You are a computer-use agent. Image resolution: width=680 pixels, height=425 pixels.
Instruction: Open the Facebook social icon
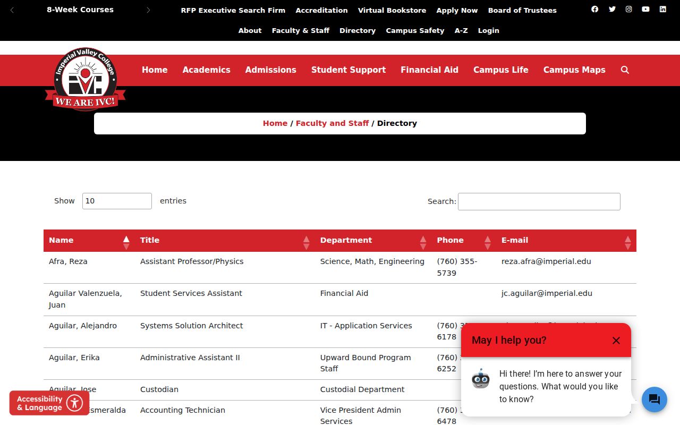pos(594,9)
